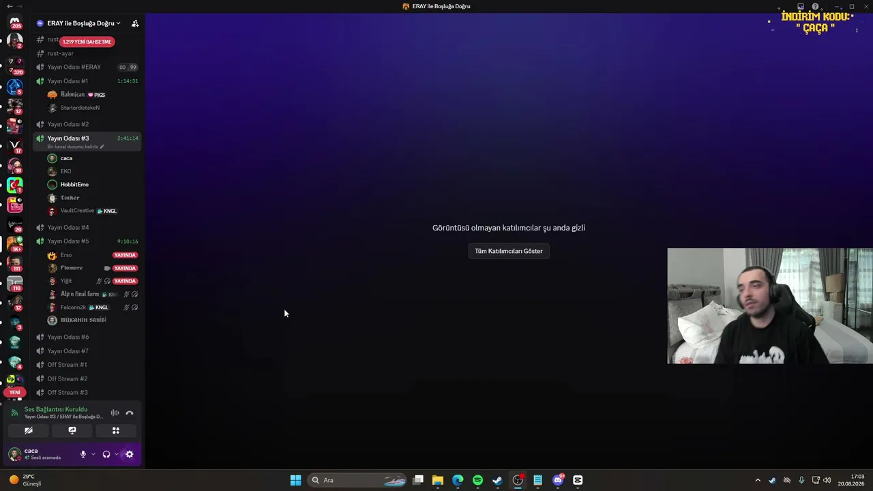The width and height of the screenshot is (873, 491).
Task: Open Discord direct messages home icon
Action: [15, 21]
